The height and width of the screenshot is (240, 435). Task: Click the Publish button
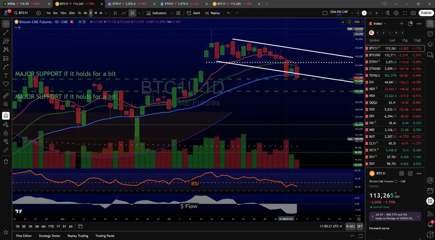pos(426,13)
